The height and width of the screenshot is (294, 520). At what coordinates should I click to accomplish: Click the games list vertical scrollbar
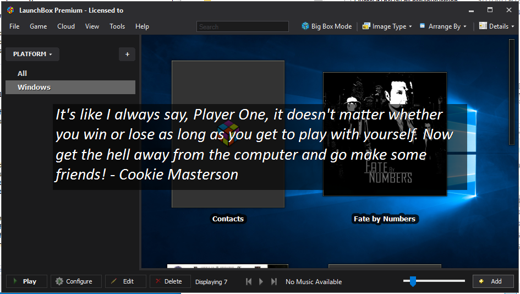(x=511, y=92)
